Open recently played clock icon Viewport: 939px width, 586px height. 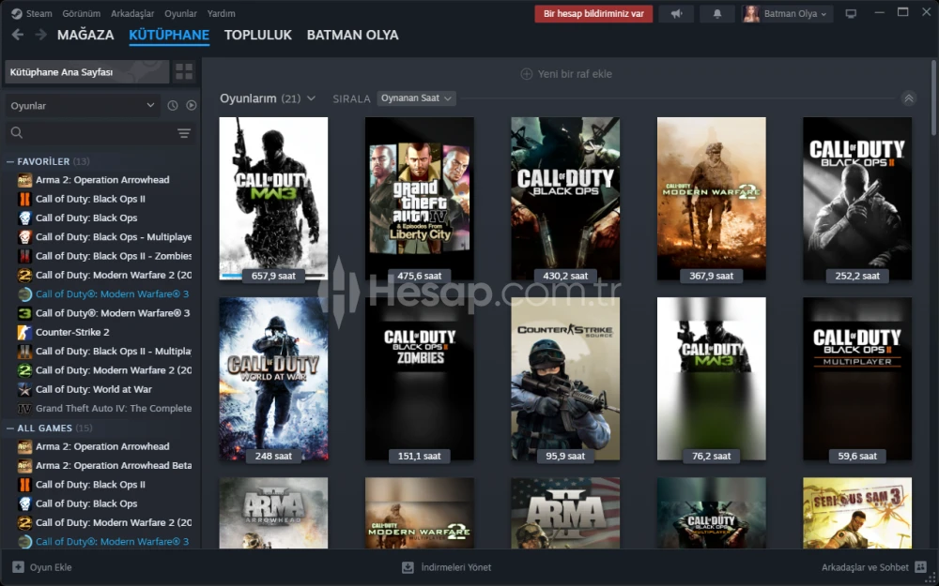[172, 105]
